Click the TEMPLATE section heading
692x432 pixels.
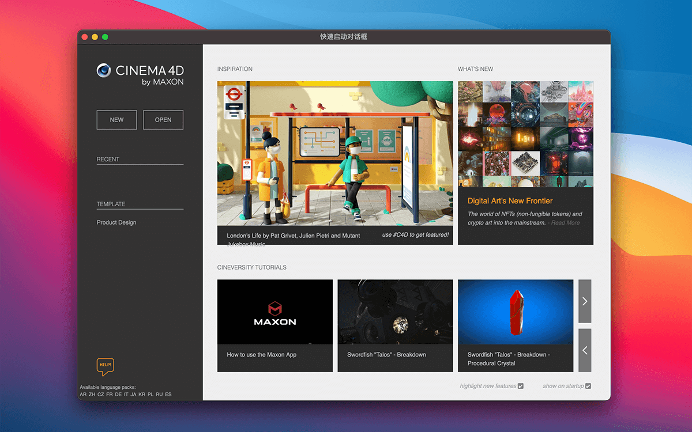coord(111,204)
